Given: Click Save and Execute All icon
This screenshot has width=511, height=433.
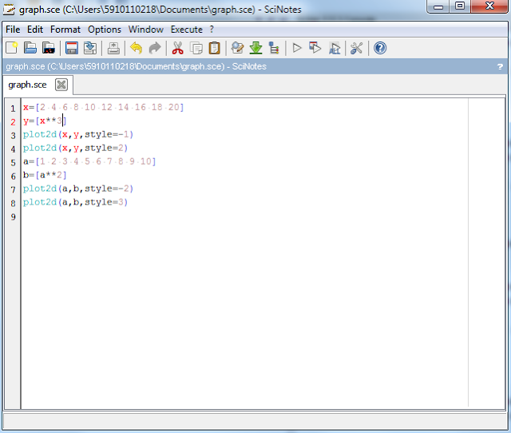Looking at the screenshot, I should tap(335, 48).
